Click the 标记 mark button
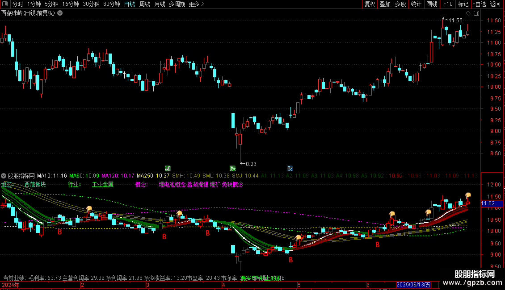 coord(463,4)
